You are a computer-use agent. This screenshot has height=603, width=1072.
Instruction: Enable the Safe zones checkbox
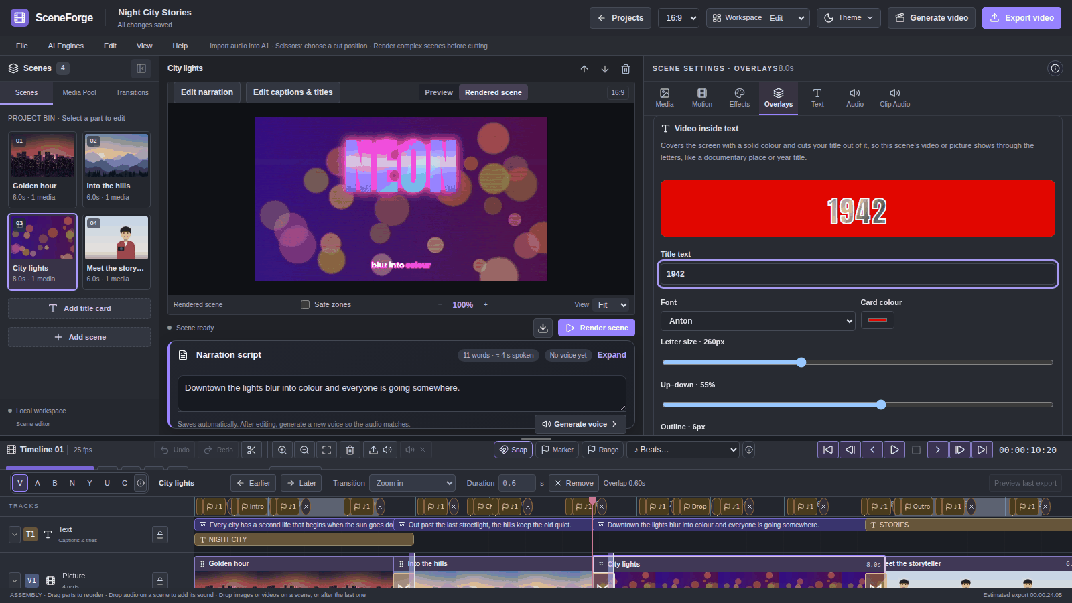(x=306, y=304)
